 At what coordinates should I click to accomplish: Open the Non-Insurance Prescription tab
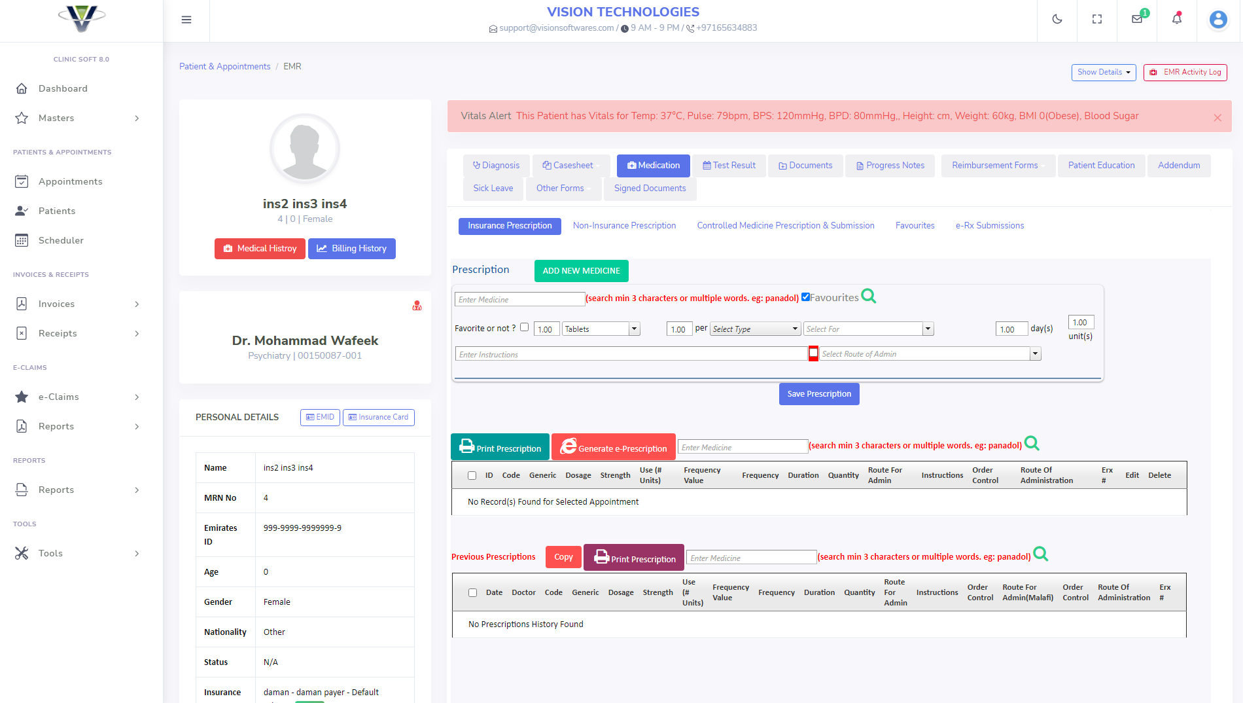(624, 225)
